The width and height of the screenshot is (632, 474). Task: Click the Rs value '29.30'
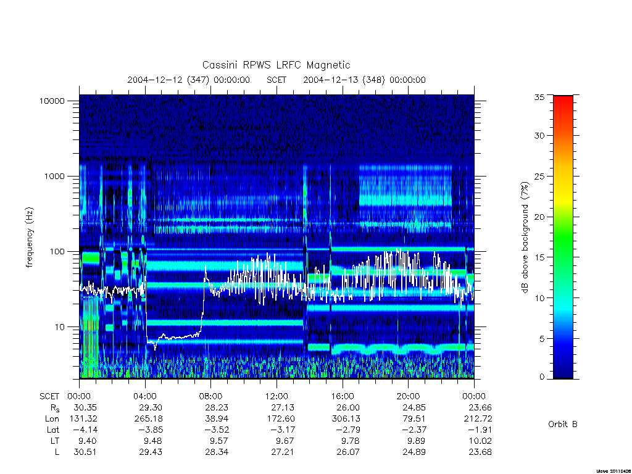(x=151, y=407)
